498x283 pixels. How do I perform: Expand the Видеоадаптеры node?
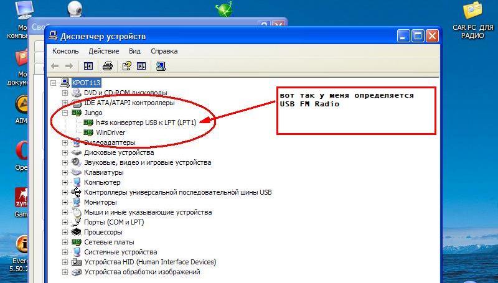[x=65, y=142]
